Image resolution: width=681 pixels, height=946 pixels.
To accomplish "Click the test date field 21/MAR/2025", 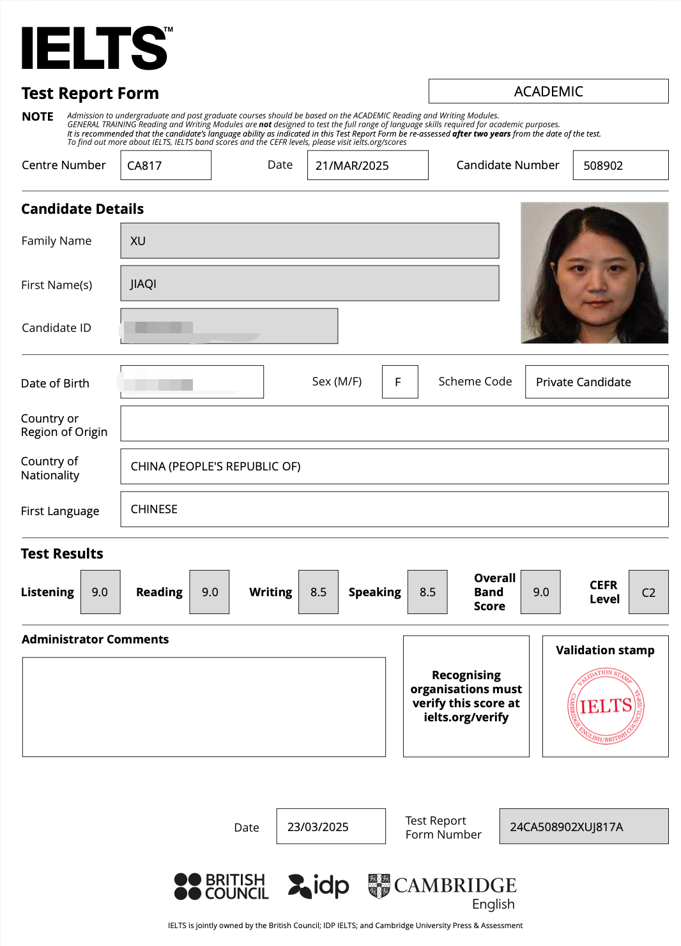I will click(x=368, y=165).
